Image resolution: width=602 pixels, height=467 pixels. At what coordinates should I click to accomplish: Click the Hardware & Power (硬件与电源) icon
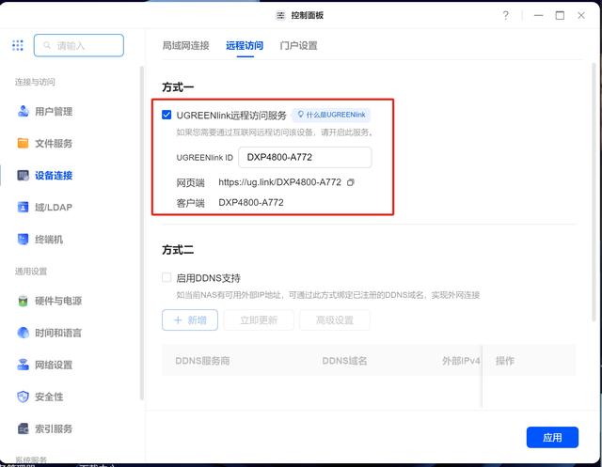pyautogui.click(x=23, y=301)
